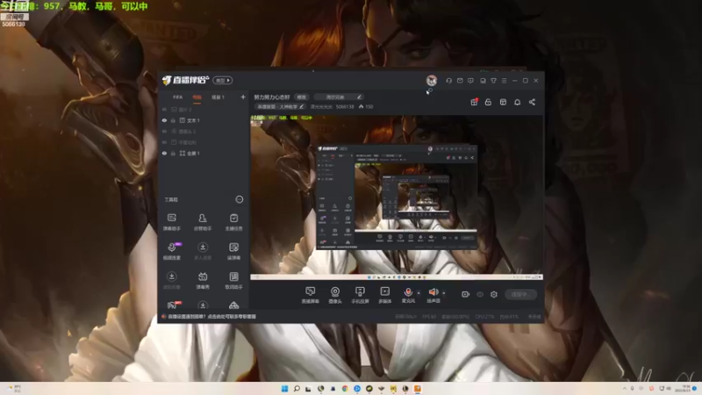Click the T-shirt skin icon in title bar

[x=493, y=81]
